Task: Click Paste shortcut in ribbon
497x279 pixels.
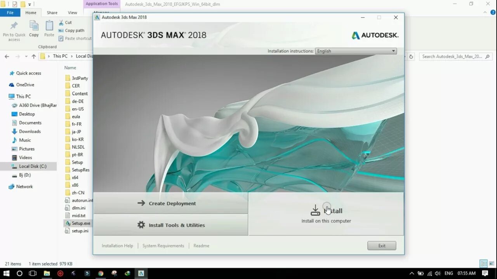Action: pos(75,38)
